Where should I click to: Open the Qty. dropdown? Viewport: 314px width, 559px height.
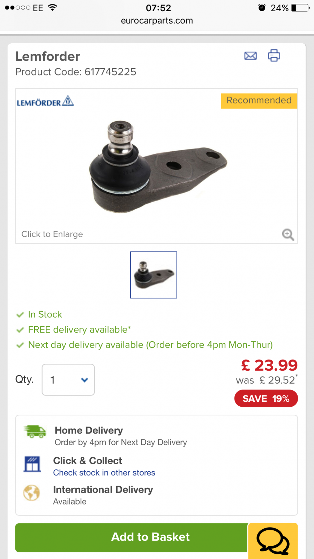[68, 380]
